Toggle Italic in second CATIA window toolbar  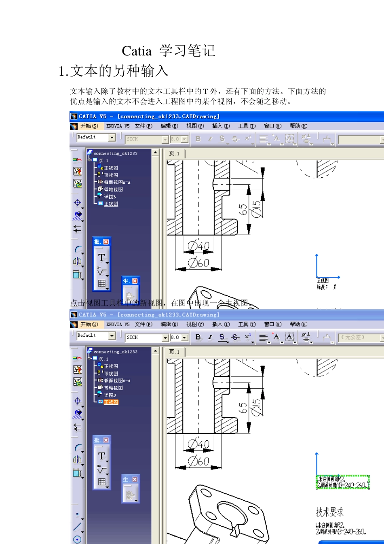[210, 337]
